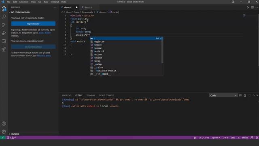Click UTF-8 encoding in status bar
Viewport: 259px width, 146px height.
(x=225, y=137)
